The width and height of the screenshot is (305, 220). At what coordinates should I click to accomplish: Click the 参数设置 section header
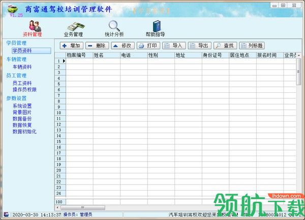coord(16,98)
